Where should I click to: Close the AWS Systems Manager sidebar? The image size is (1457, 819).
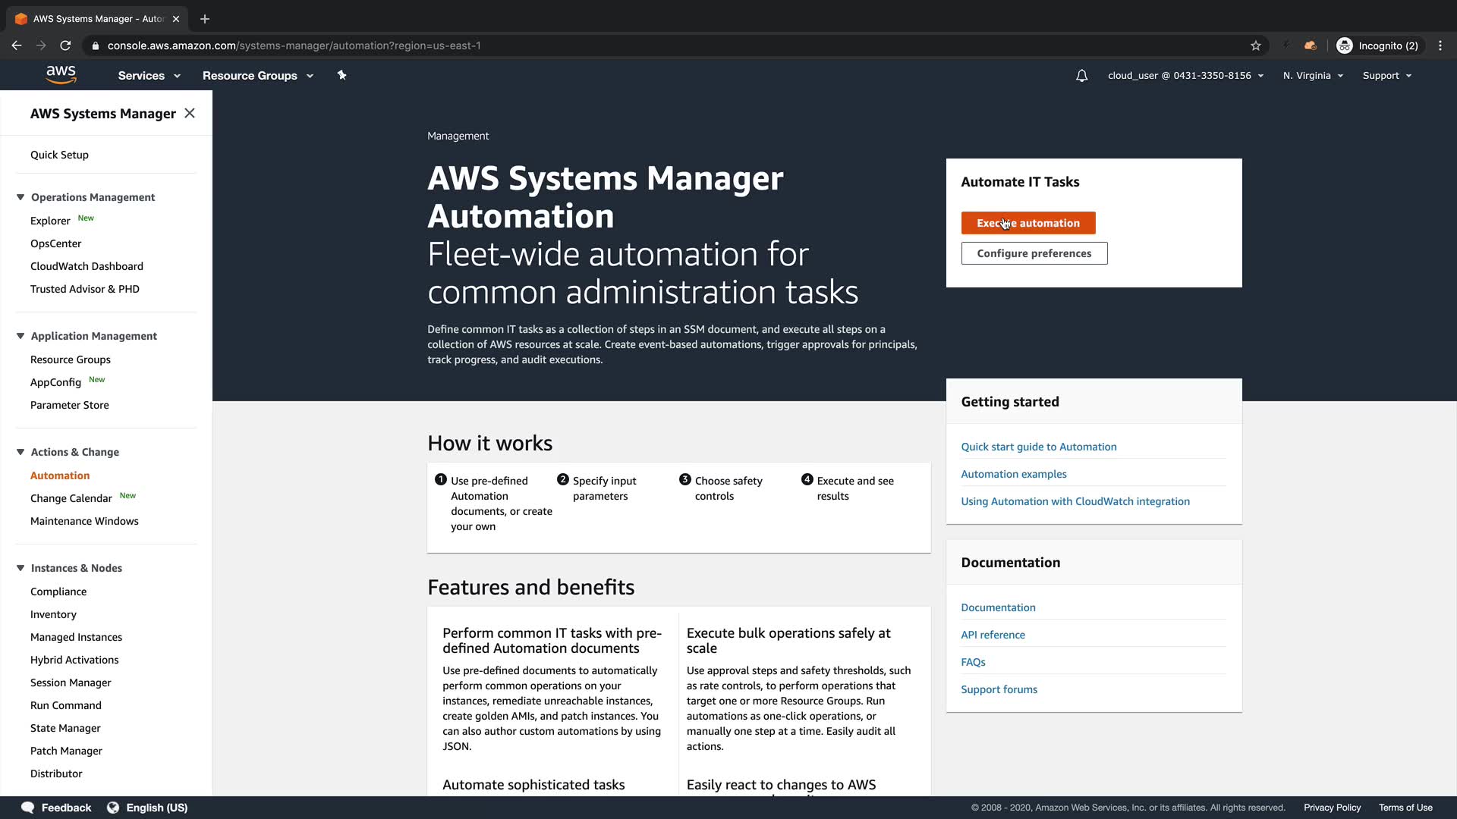[190, 113]
